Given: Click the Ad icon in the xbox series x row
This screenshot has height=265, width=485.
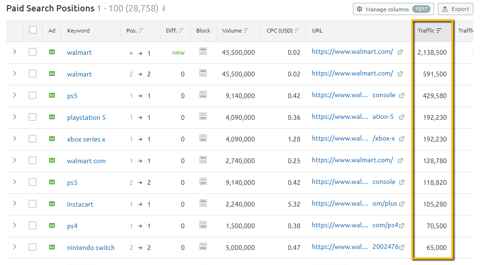Looking at the screenshot, I should [51, 139].
